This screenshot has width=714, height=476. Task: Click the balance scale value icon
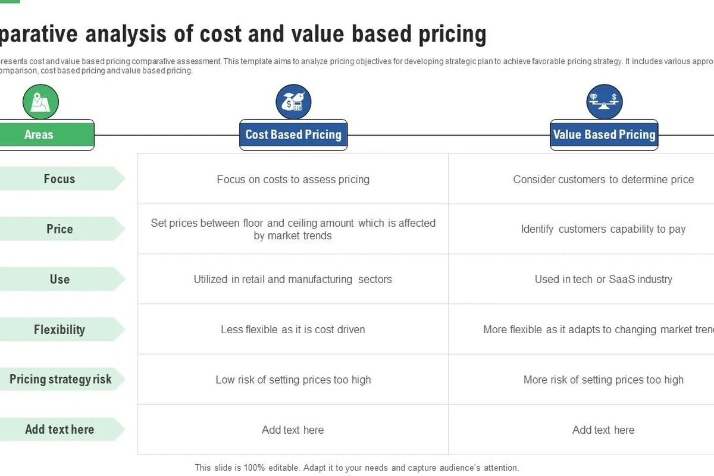(x=605, y=102)
